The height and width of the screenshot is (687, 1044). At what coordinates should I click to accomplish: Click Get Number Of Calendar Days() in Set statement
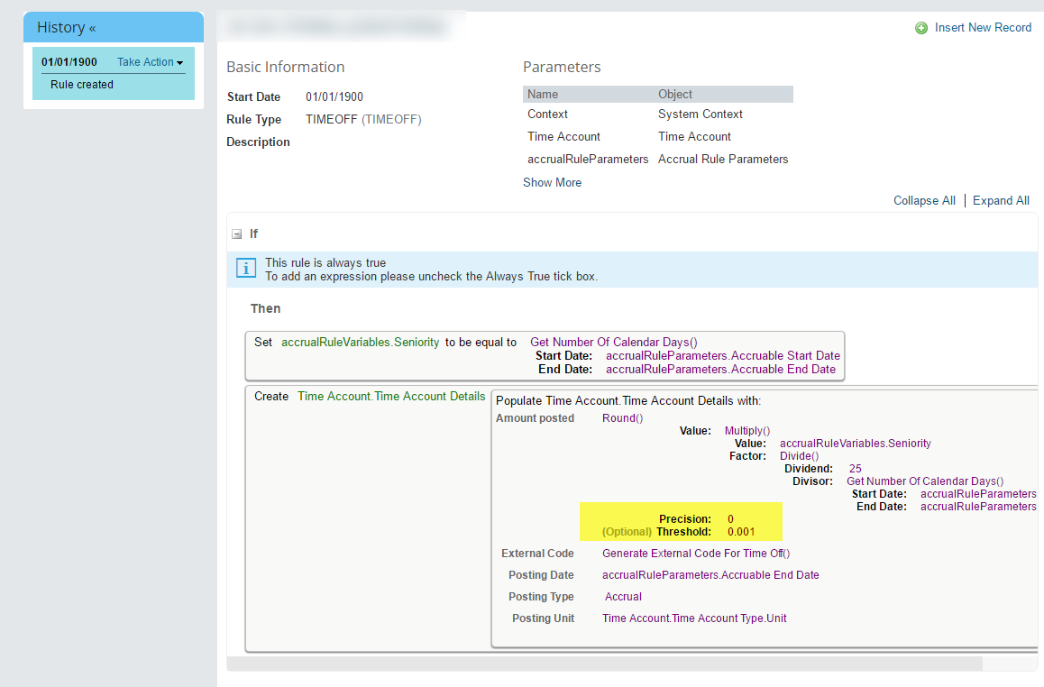614,343
